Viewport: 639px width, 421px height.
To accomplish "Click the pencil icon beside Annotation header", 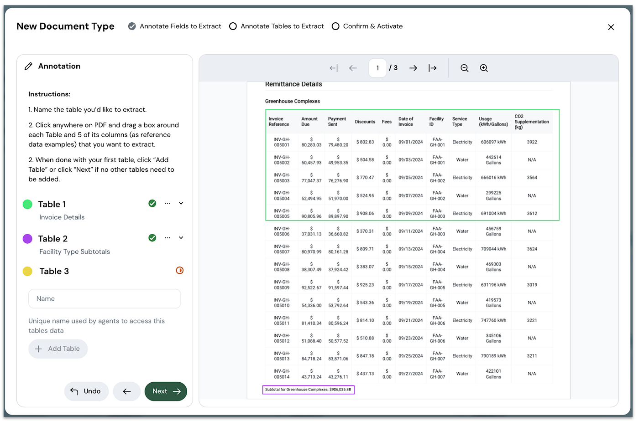I will (28, 66).
